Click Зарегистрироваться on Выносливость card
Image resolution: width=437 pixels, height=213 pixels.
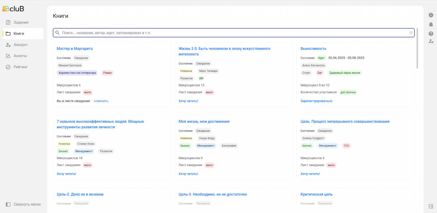(x=316, y=101)
